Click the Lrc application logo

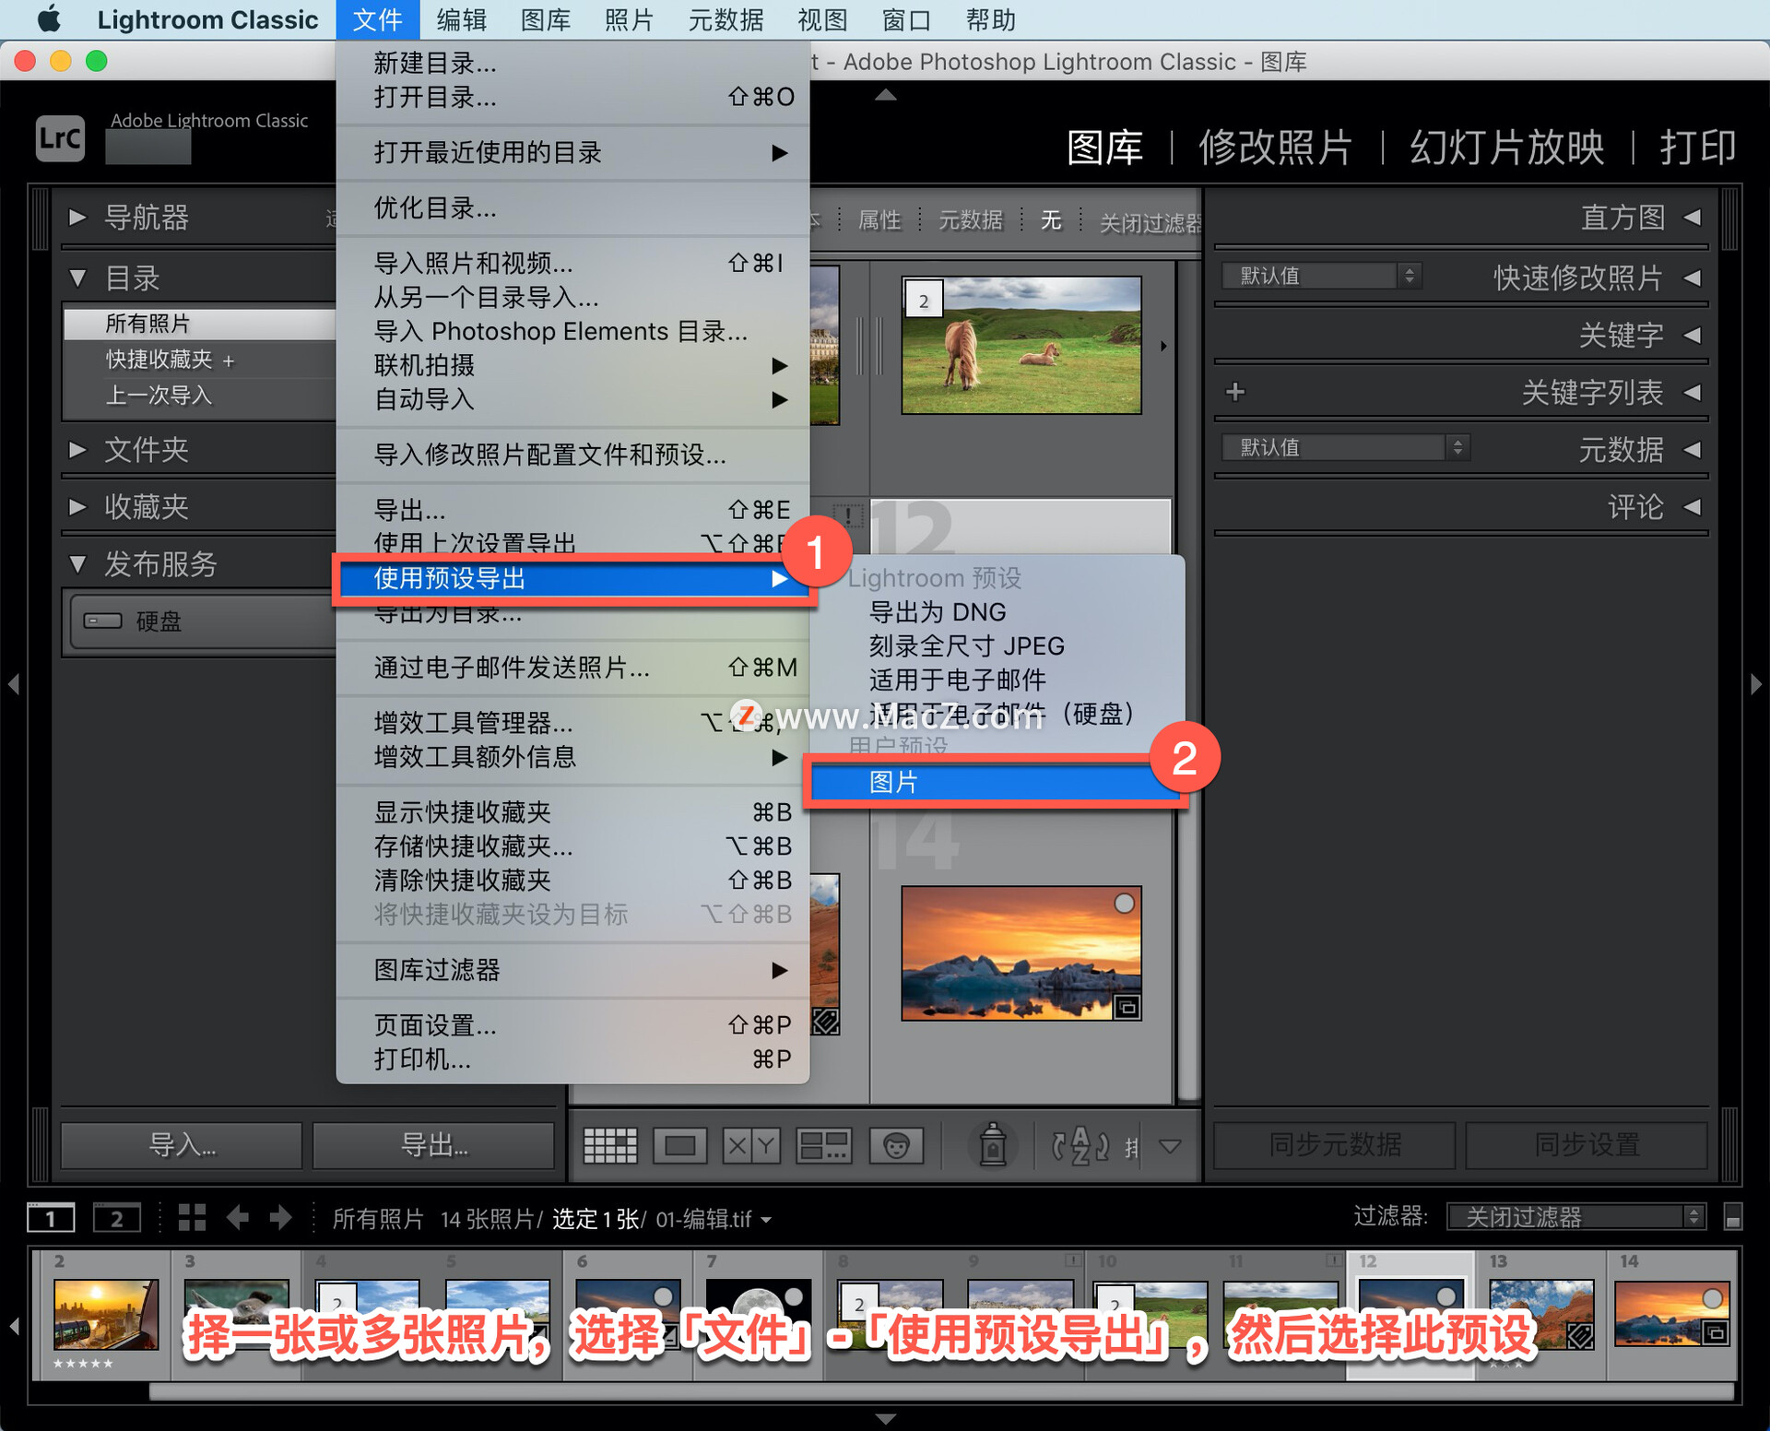60,138
